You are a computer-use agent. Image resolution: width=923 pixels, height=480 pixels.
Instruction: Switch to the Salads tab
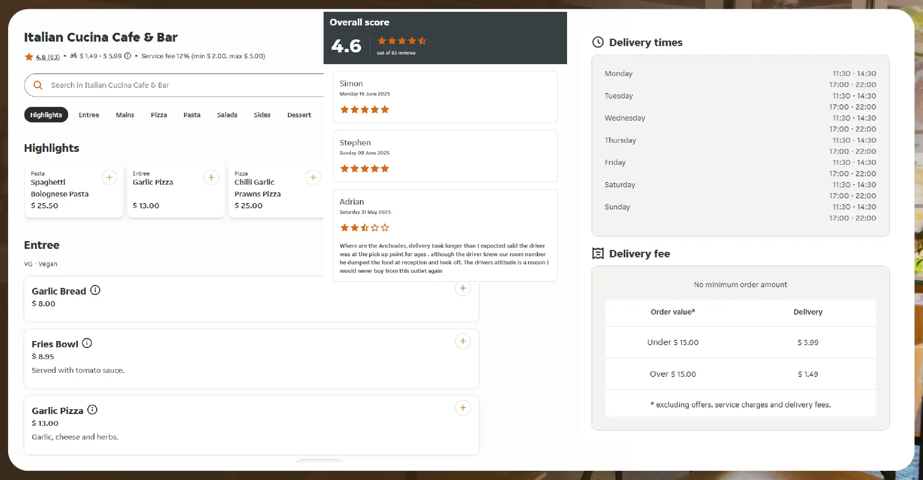click(227, 115)
